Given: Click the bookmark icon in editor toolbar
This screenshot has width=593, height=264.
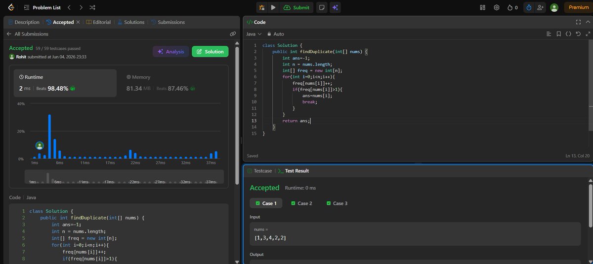Looking at the screenshot, I should [x=558, y=34].
